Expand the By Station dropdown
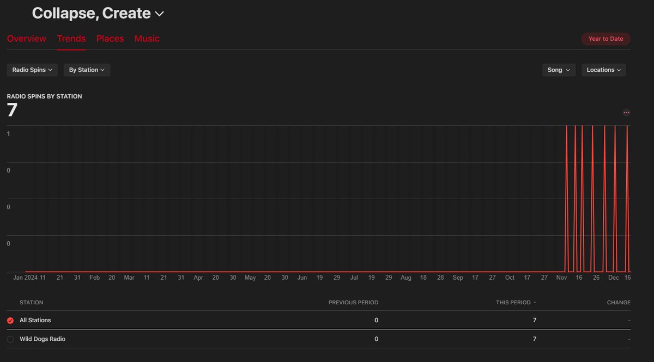 click(x=87, y=70)
